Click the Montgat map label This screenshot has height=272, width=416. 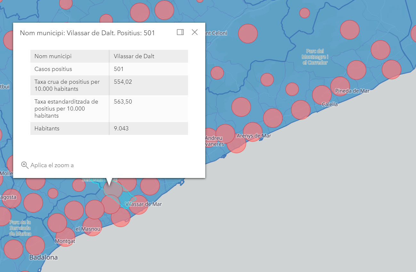65,241
